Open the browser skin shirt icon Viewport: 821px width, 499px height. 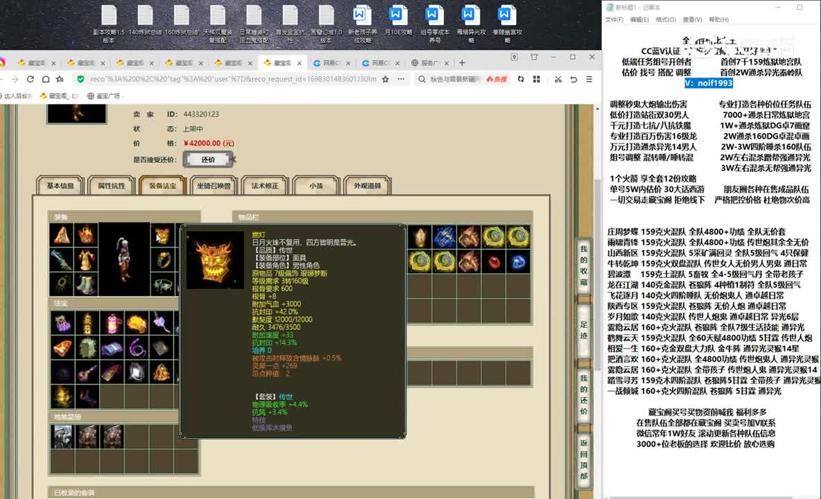[x=534, y=57]
